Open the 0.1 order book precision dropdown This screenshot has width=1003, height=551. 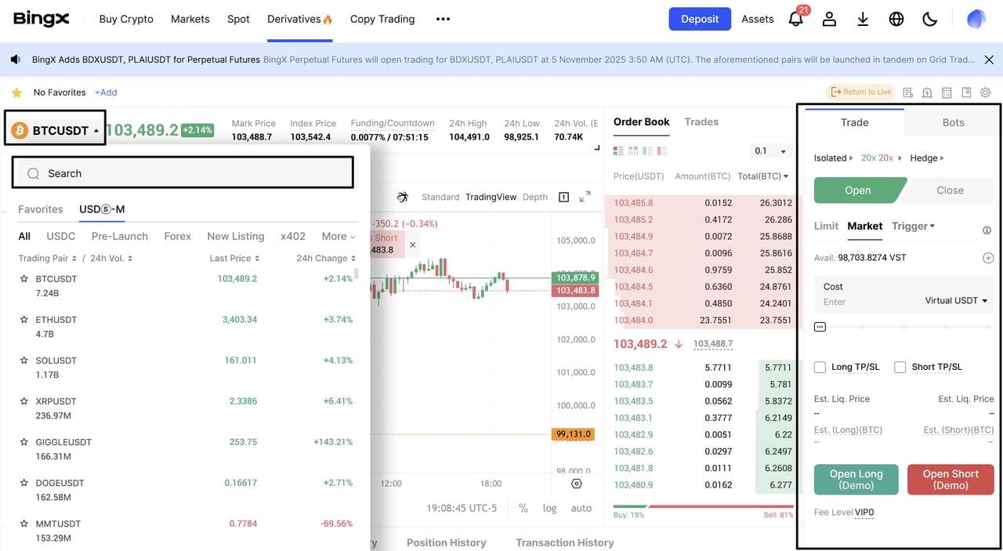pos(769,151)
